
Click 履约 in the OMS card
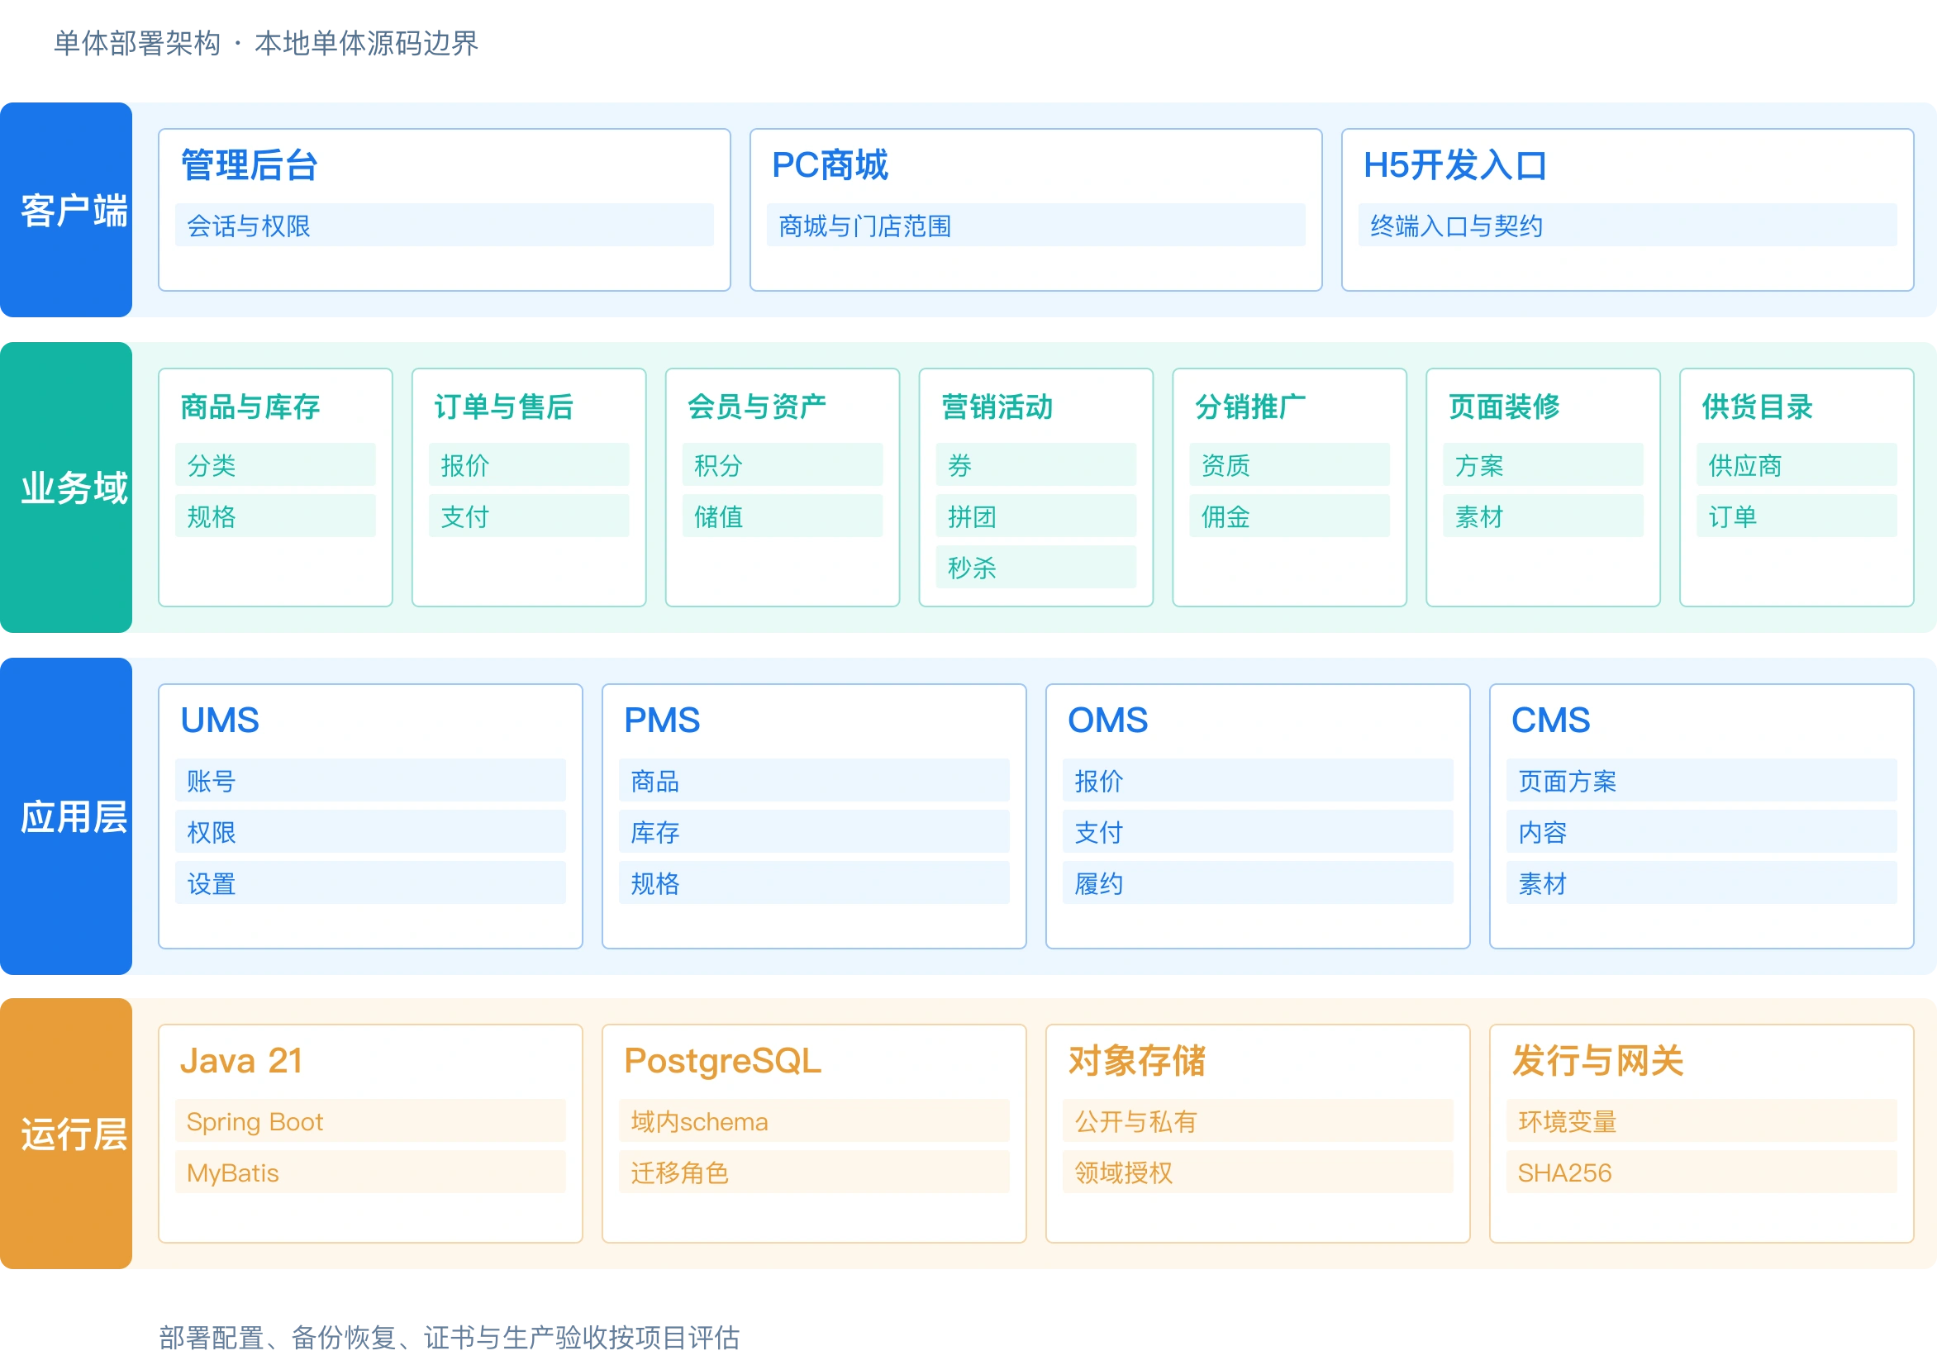(x=1258, y=883)
